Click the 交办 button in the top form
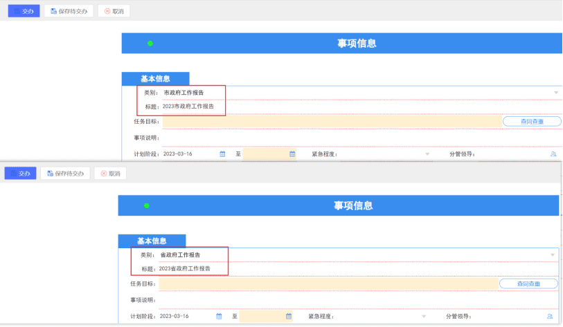The width and height of the screenshot is (563, 327). pyautogui.click(x=24, y=11)
